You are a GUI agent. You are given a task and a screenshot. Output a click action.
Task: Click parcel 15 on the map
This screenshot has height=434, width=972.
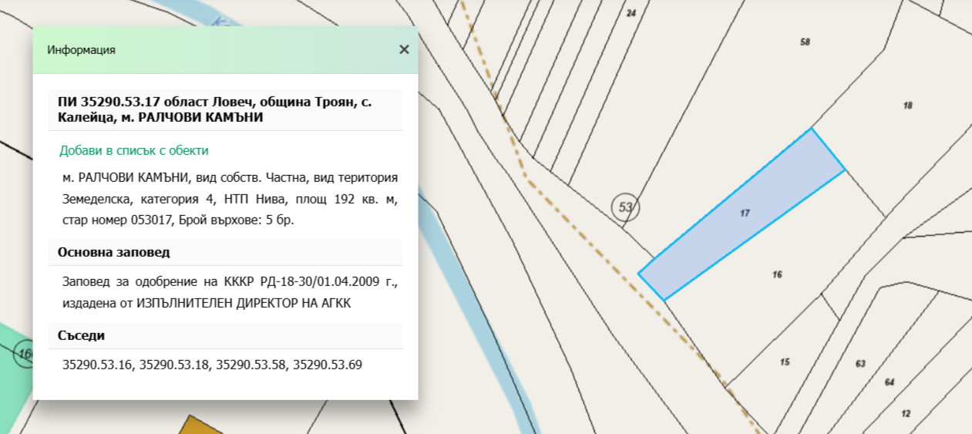(x=784, y=362)
